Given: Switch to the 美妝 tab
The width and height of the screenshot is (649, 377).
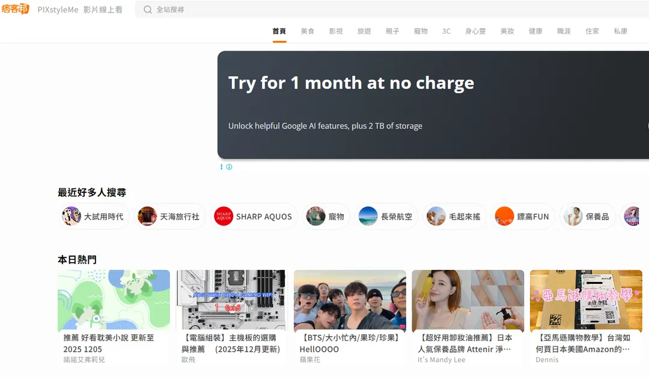Looking at the screenshot, I should point(507,31).
